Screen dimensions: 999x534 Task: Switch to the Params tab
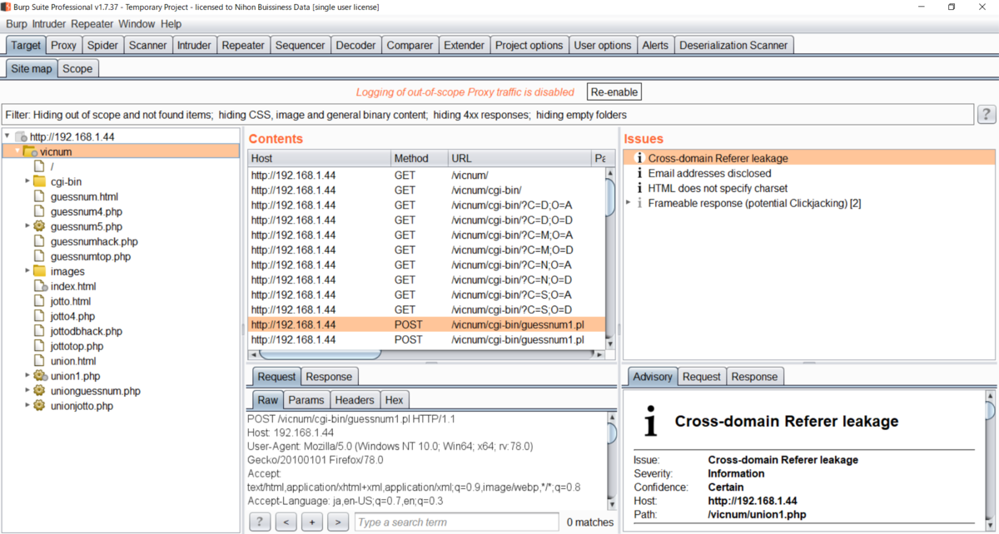306,400
